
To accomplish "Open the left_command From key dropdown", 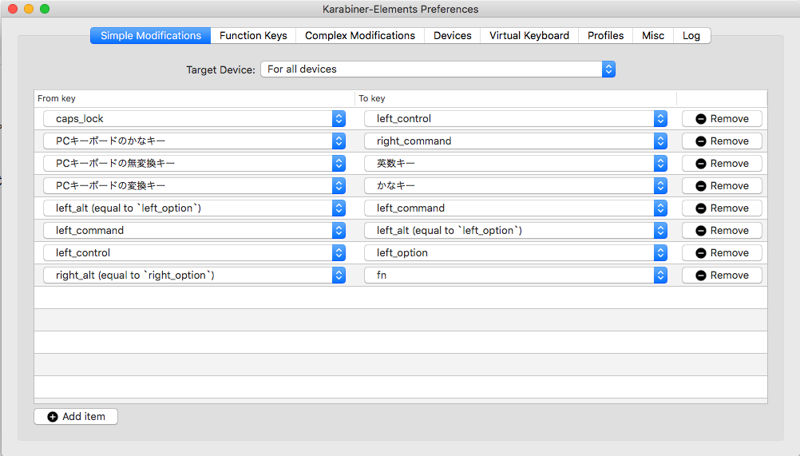I will click(x=194, y=231).
